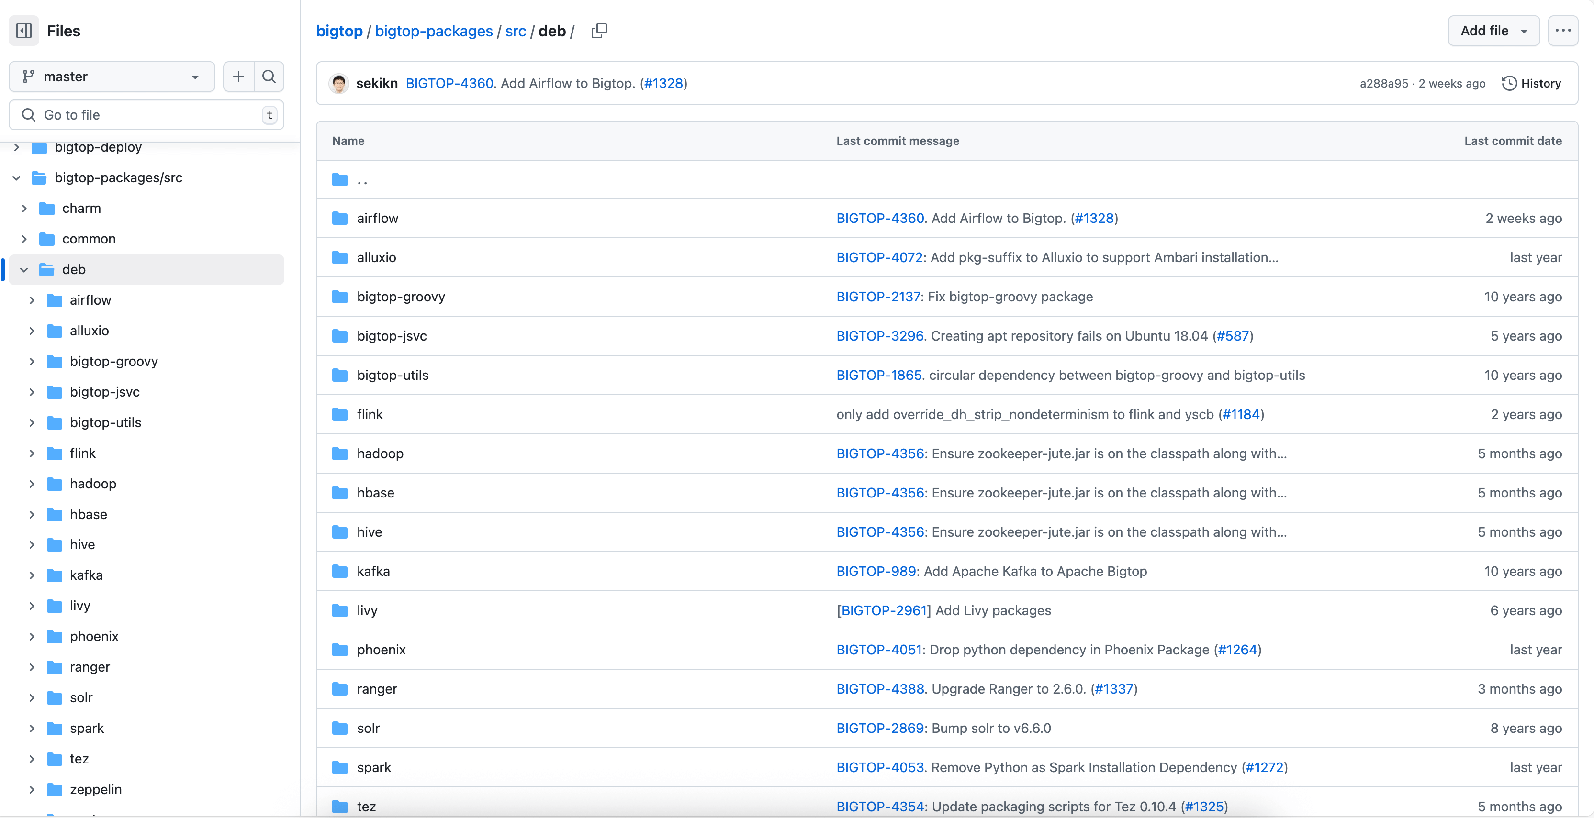
Task: Click the phoenix folder icon in the table
Action: pyautogui.click(x=340, y=649)
